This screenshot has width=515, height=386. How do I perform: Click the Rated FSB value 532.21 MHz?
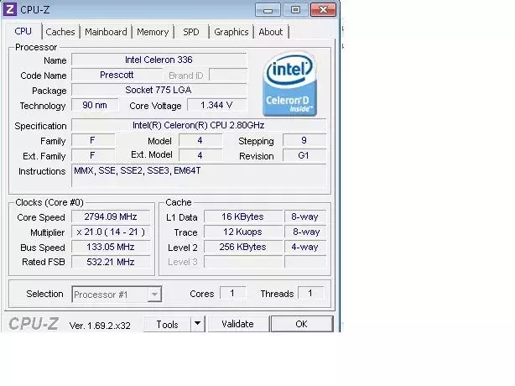(111, 262)
